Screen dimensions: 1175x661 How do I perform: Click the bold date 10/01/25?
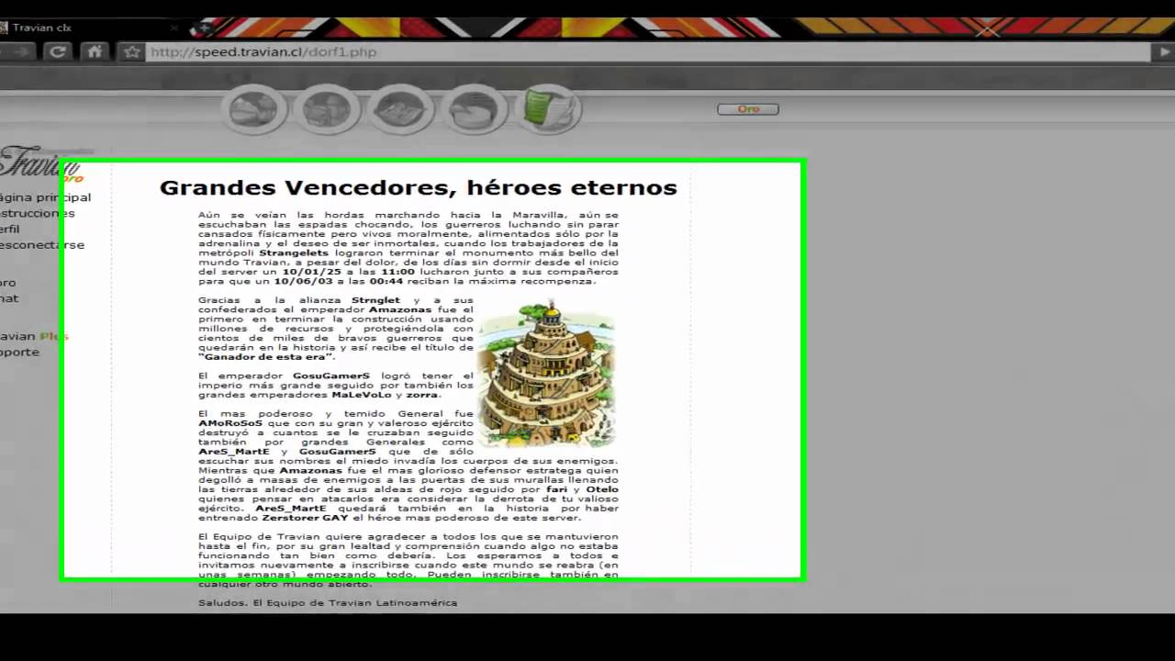coord(313,272)
